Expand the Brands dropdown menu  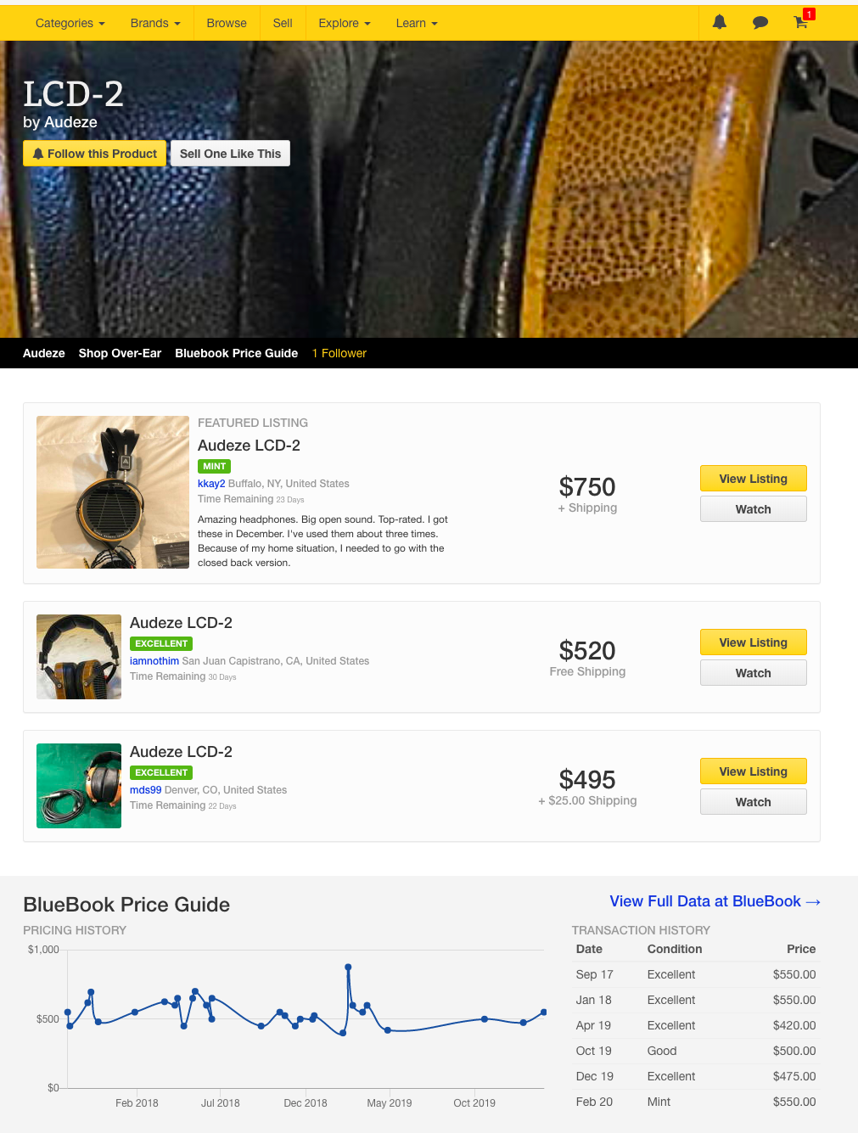(x=155, y=23)
